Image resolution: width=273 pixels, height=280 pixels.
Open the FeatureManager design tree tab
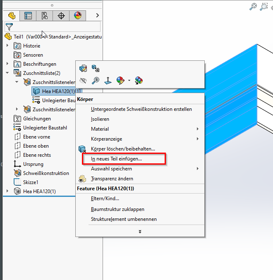(12, 16)
